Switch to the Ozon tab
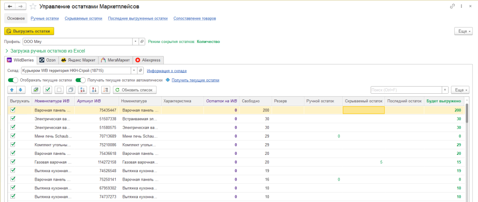This screenshot has height=202, width=478. pos(48,60)
